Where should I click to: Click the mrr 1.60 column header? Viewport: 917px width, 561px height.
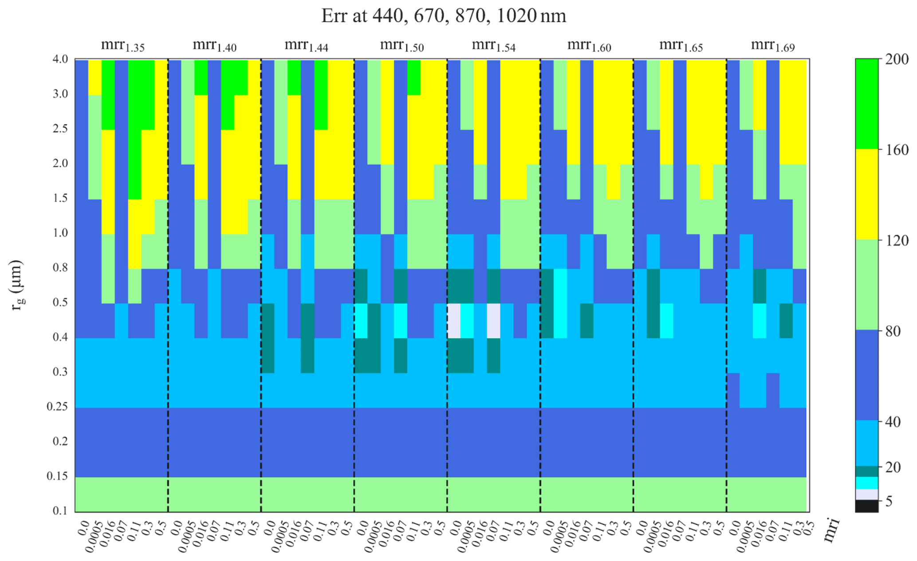point(589,45)
